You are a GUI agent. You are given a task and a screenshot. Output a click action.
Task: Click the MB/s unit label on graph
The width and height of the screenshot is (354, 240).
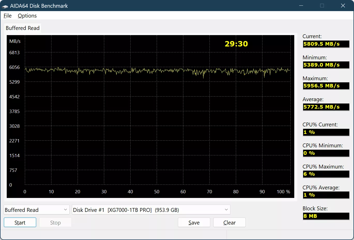click(x=15, y=41)
